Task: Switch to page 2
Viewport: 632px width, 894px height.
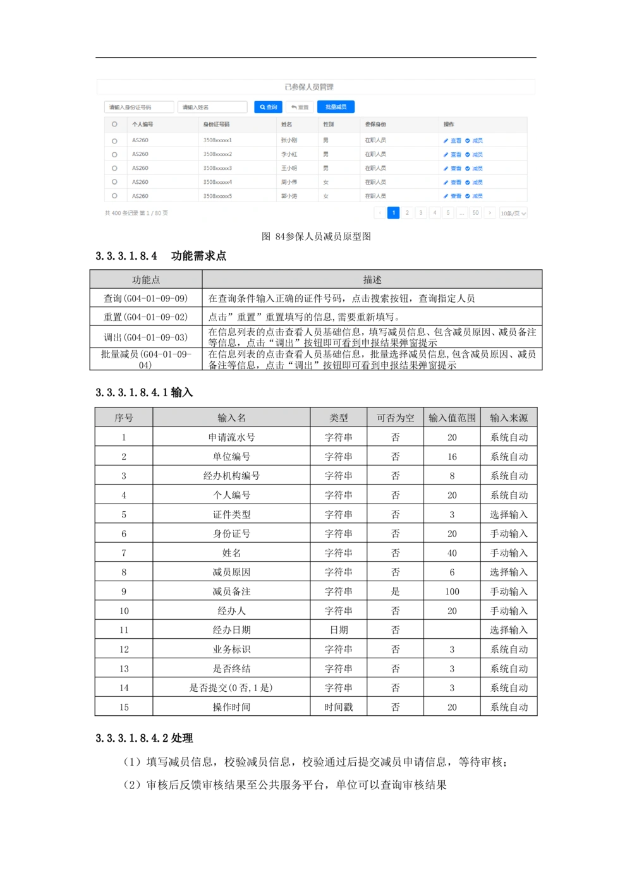Action: 407,213
